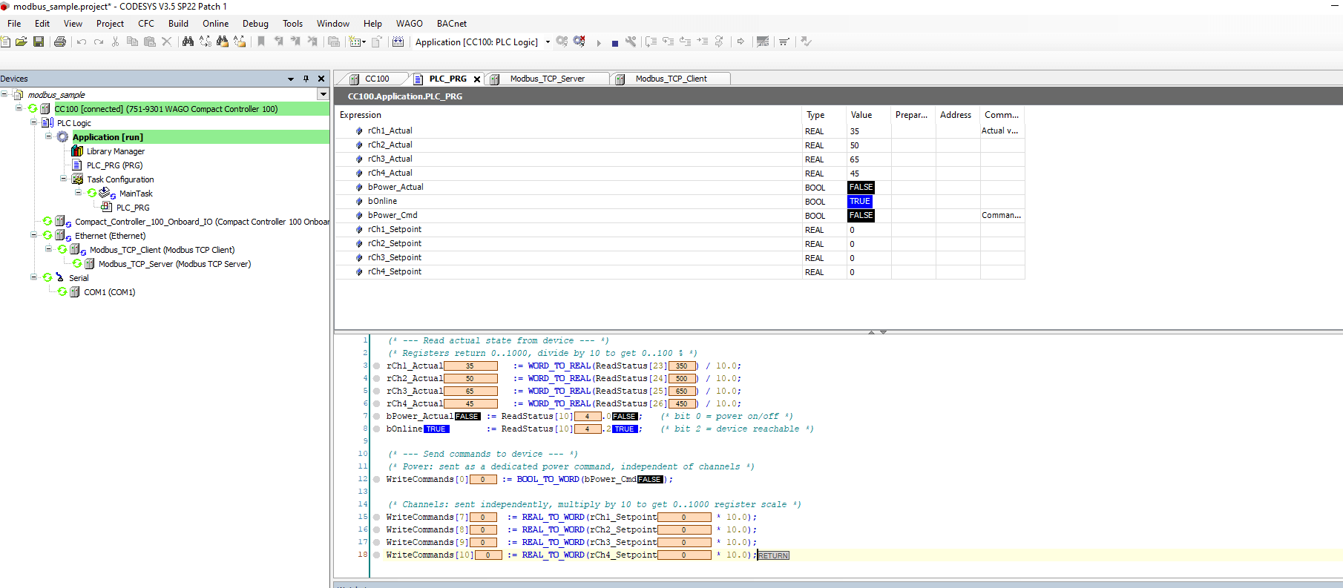Toggle breakpoint on code line 6
This screenshot has width=1343, height=588.
377,404
